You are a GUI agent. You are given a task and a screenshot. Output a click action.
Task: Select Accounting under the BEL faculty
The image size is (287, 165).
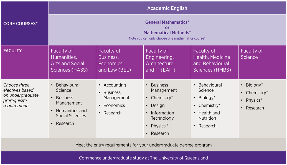115,85
